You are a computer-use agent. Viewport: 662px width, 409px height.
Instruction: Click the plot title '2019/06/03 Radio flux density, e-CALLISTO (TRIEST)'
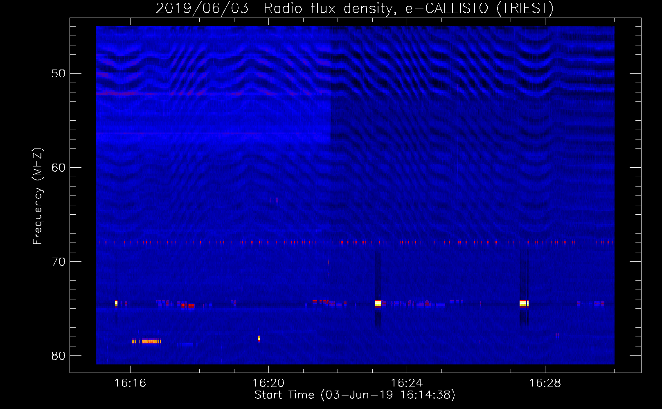[x=354, y=8]
